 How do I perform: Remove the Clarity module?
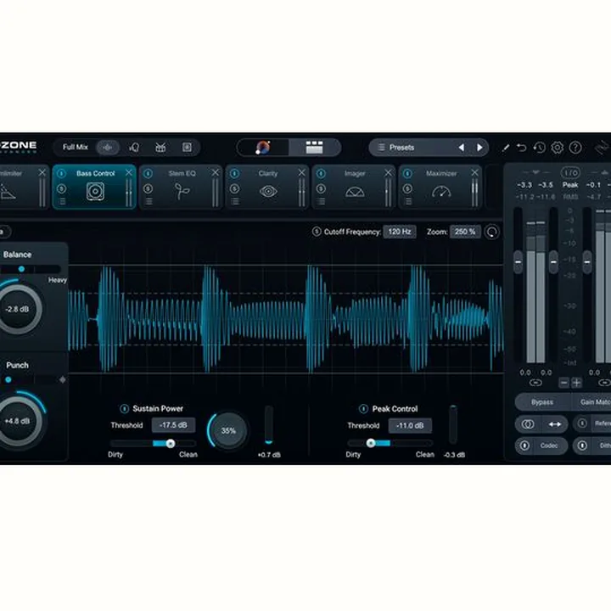click(301, 172)
